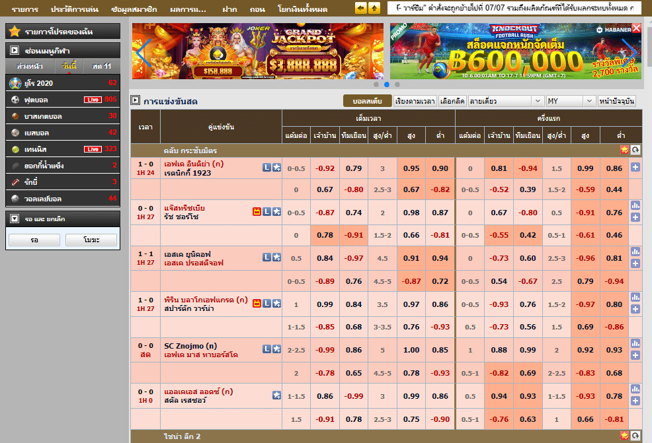Select บาสเกตบอล in the sports list
652x443 pixels.
pos(63,116)
